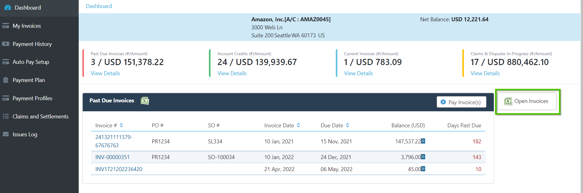Click the Auto Pay Setup card icon
Viewport: 583px width, 193px height.
(x=6, y=62)
